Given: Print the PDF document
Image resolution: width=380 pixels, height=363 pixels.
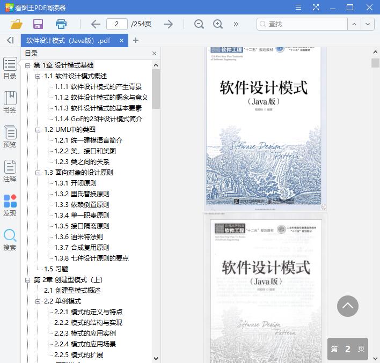Looking at the screenshot, I should (61, 24).
